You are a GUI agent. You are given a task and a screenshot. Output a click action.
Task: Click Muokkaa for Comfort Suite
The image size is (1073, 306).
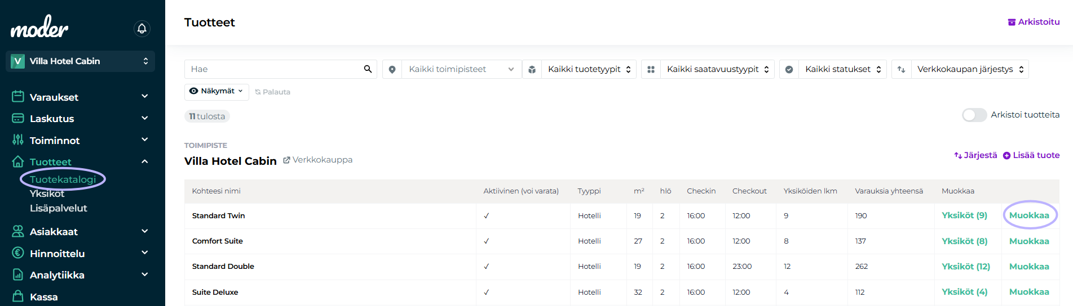(1028, 241)
